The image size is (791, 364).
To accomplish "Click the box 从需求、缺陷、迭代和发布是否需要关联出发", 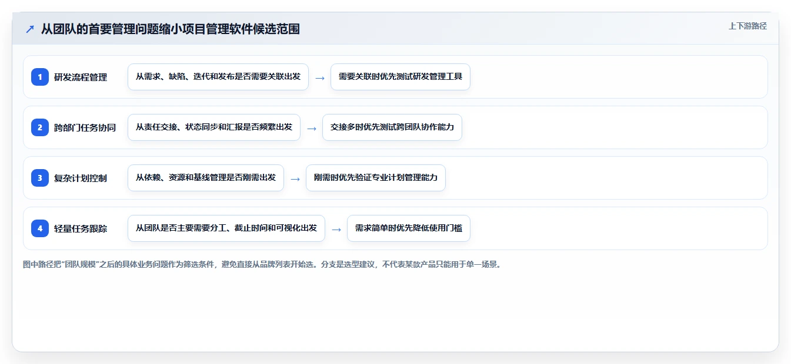I will click(x=218, y=77).
